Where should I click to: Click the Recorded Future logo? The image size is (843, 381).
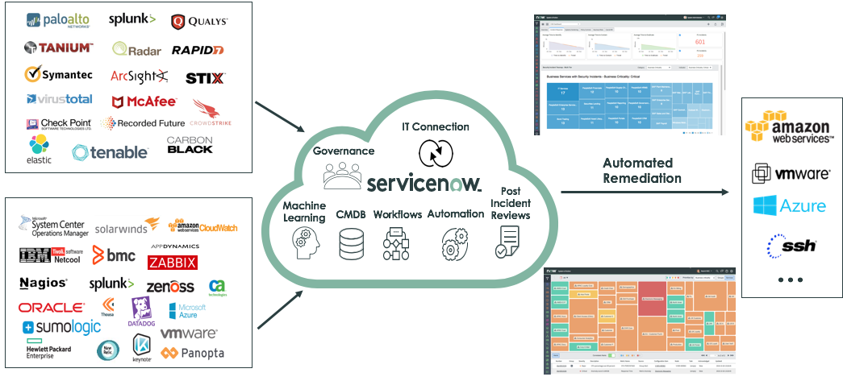143,123
